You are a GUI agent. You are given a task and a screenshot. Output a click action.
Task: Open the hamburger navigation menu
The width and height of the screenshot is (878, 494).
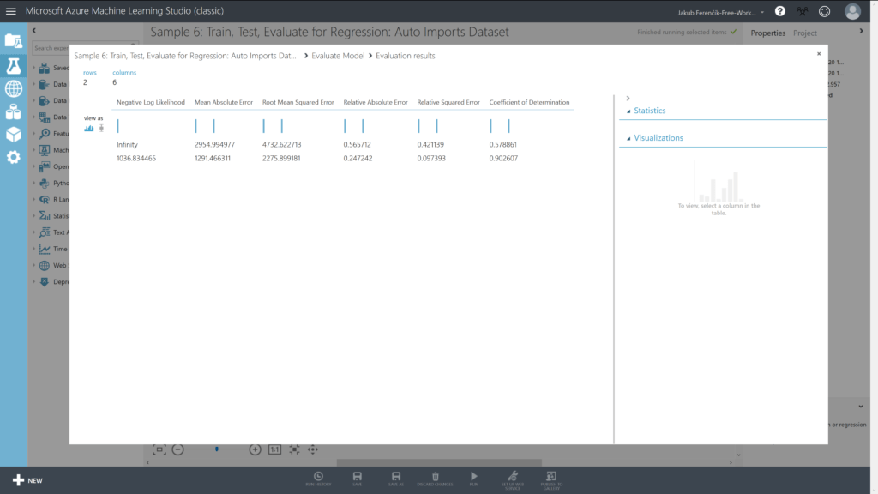tap(11, 11)
